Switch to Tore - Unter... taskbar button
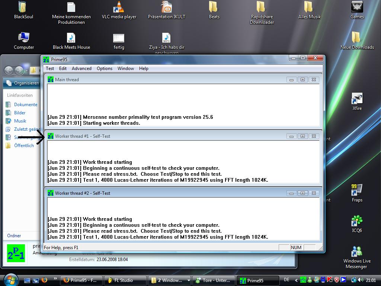381x286 pixels. 214,280
